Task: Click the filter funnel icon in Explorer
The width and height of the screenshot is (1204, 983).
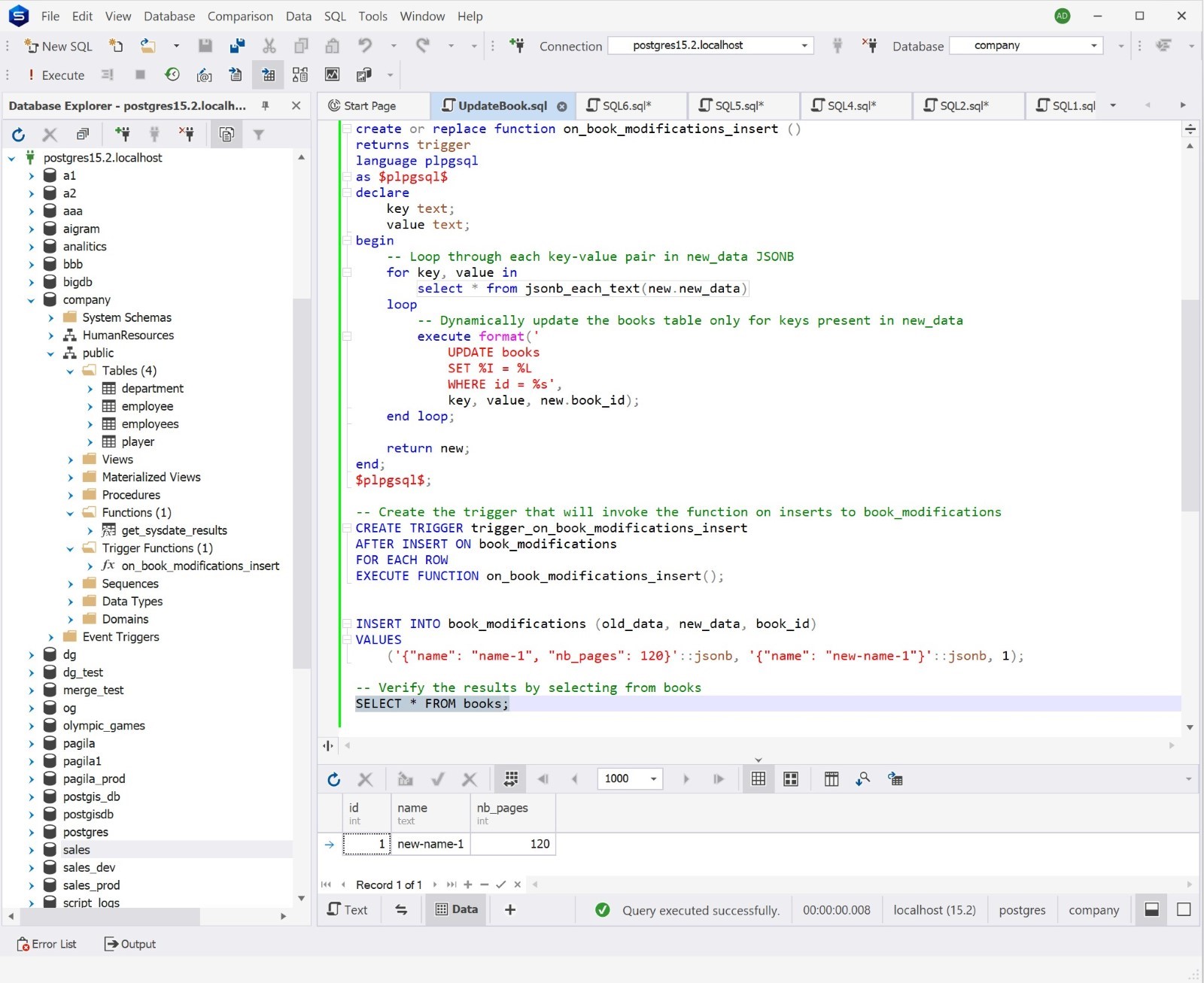Action: pyautogui.click(x=259, y=135)
